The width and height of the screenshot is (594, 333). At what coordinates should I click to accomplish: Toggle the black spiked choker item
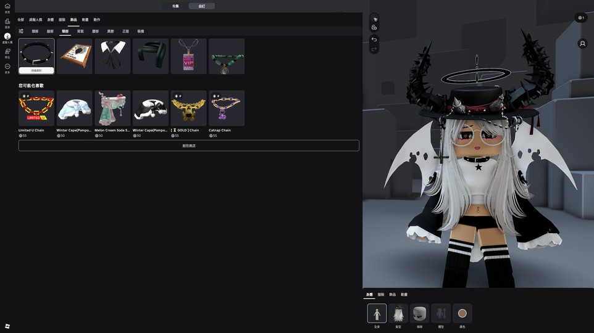pyautogui.click(x=36, y=54)
